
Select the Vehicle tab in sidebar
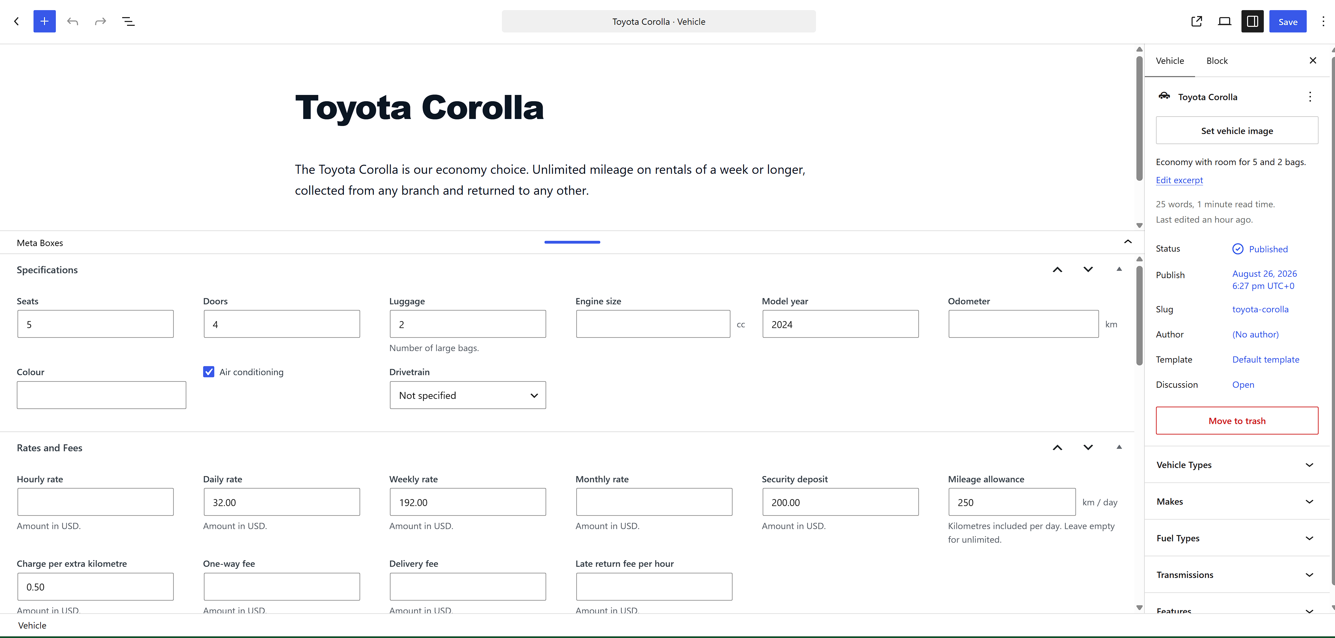[1170, 61]
